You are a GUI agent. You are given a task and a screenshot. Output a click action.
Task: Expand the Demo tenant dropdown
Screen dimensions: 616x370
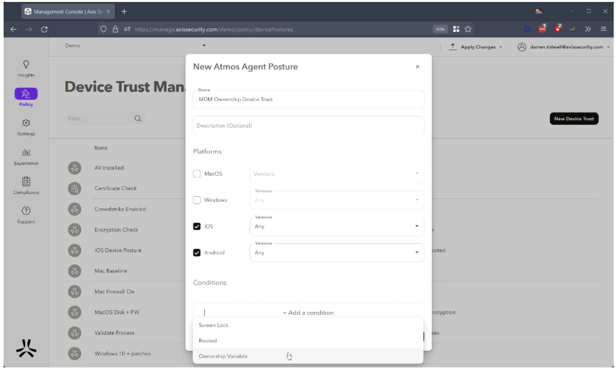(x=204, y=46)
